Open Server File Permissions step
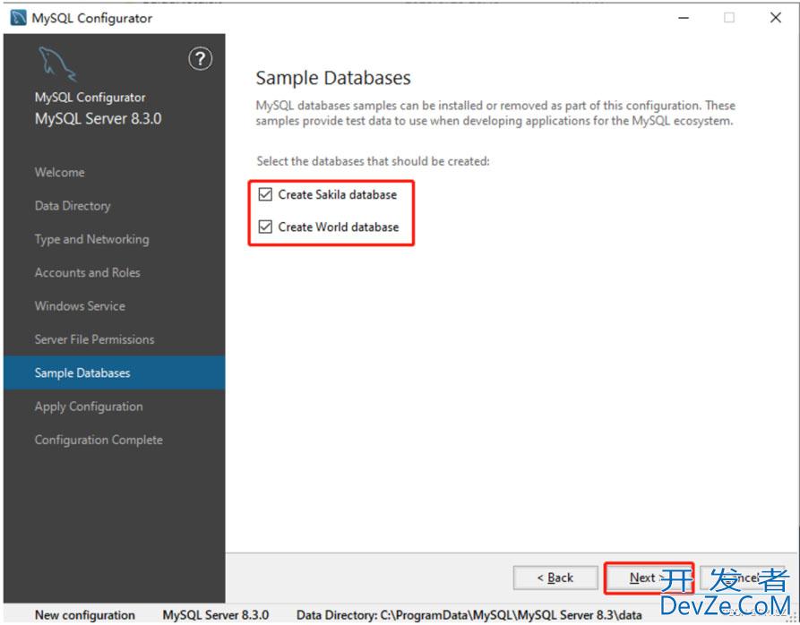Viewport: 800px width, 625px height. pyautogui.click(x=94, y=339)
